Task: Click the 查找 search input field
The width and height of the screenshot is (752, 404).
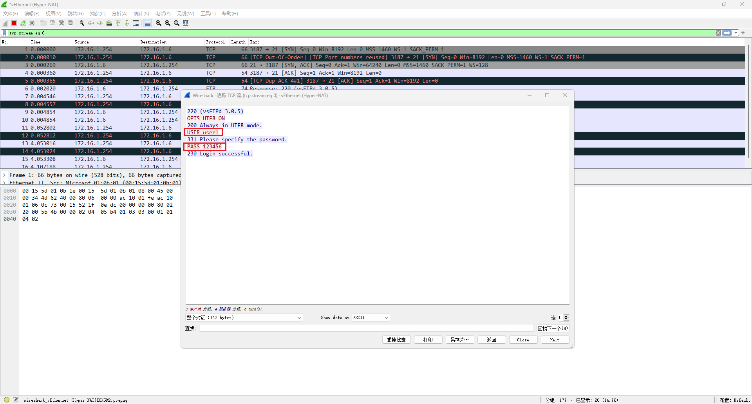Action: point(367,328)
